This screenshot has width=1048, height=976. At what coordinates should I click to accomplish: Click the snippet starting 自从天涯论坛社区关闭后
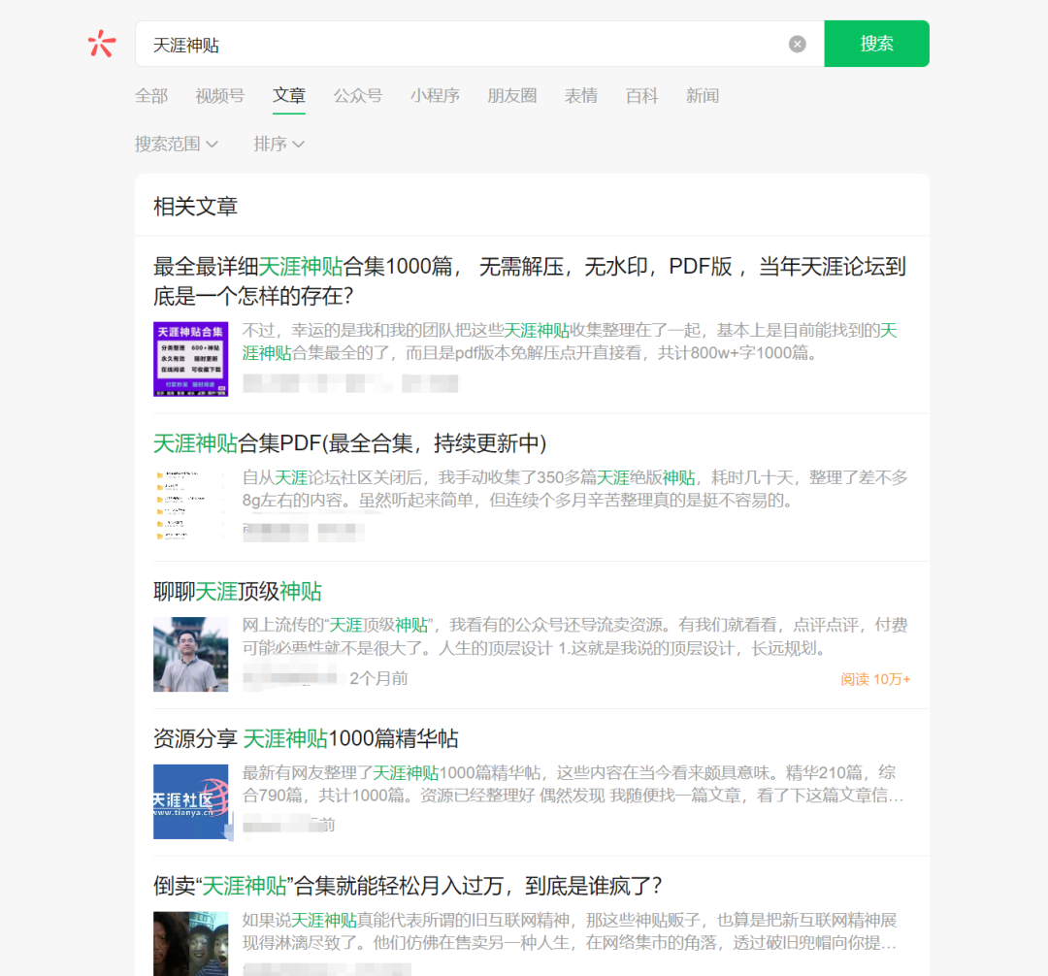click(x=574, y=489)
